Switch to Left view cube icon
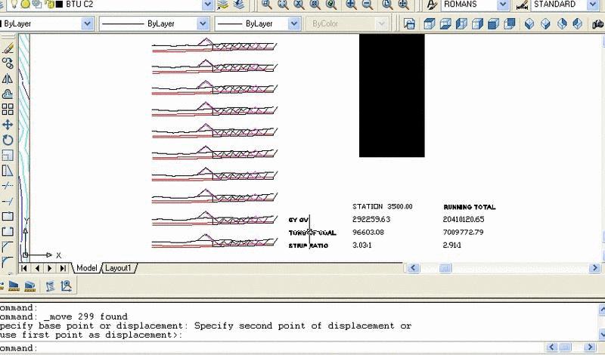 click(x=461, y=24)
